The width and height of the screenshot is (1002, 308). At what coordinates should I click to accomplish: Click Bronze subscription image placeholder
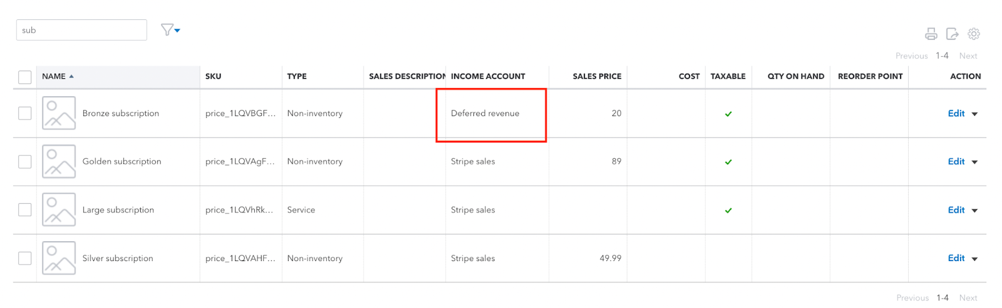59,113
